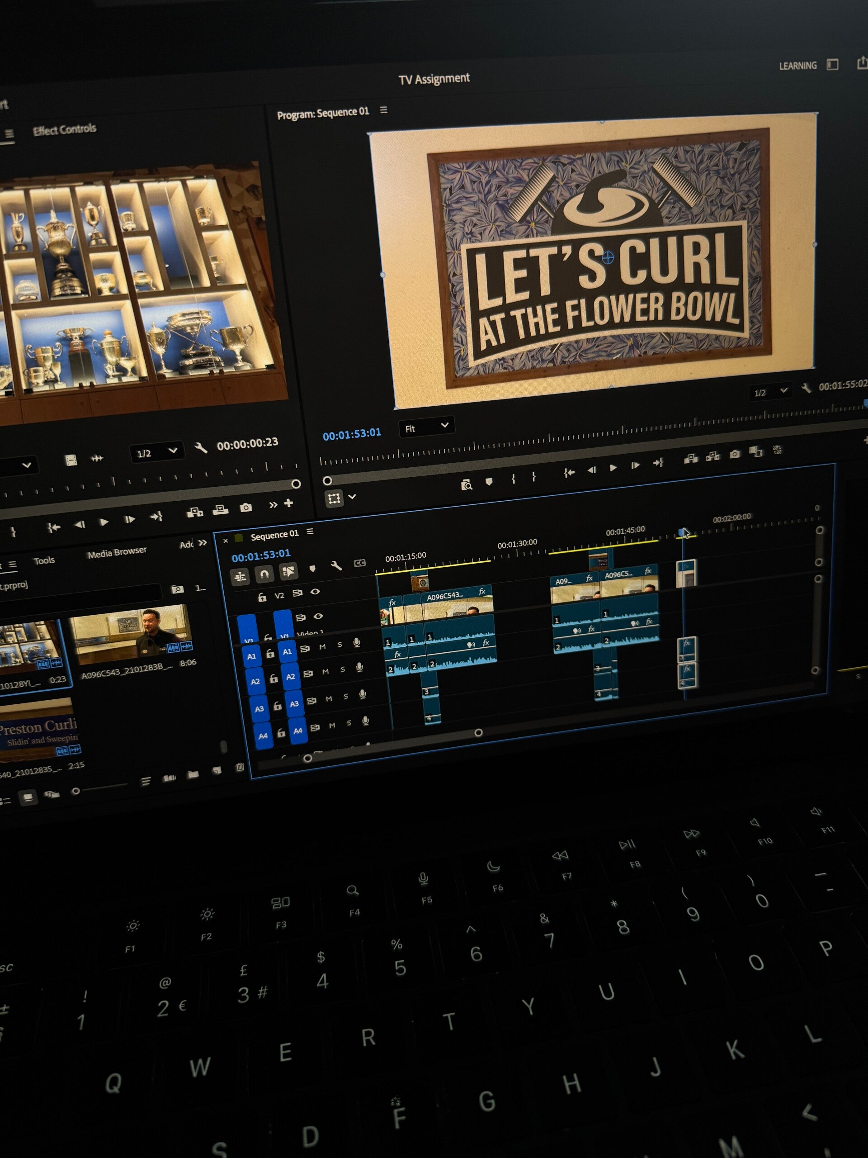Toggle V2 track output eye icon
The image size is (868, 1158).
[x=315, y=592]
